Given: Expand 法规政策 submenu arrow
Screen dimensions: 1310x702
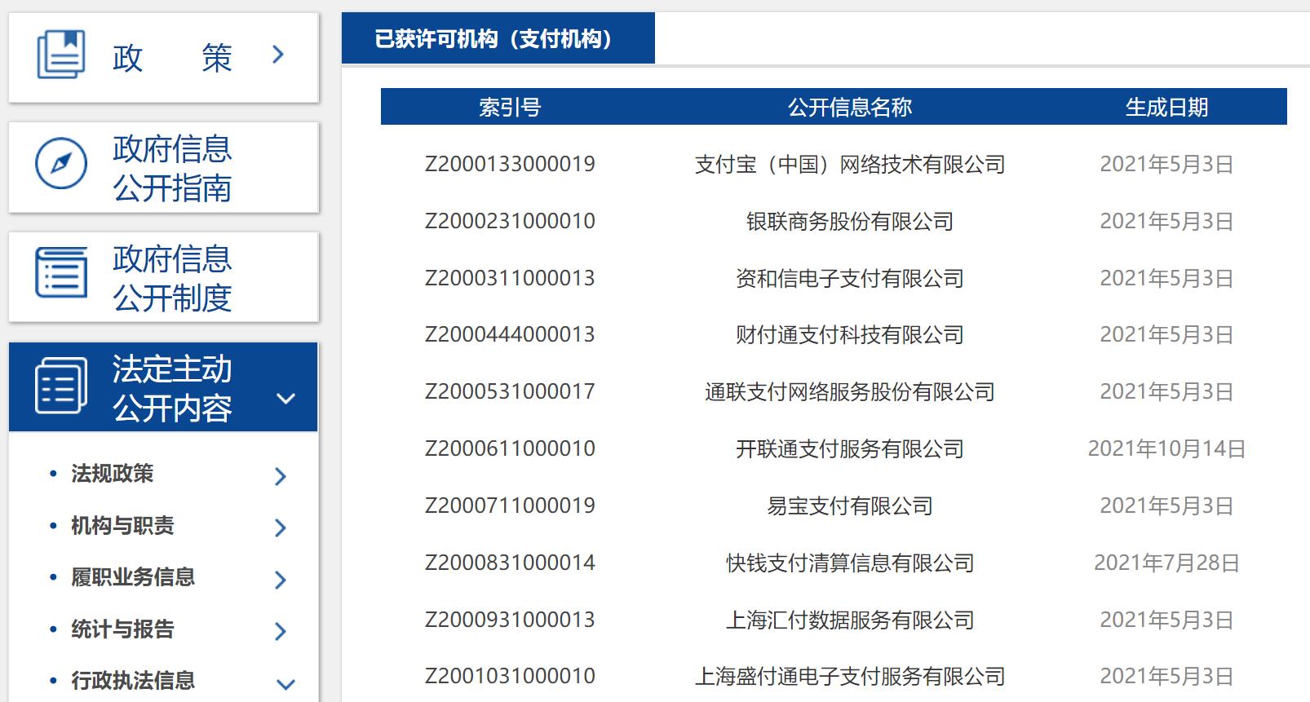Looking at the screenshot, I should pyautogui.click(x=281, y=476).
